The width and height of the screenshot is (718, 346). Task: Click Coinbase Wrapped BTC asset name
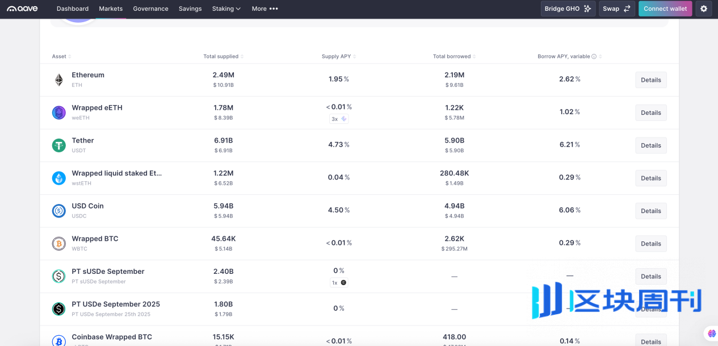(x=112, y=337)
